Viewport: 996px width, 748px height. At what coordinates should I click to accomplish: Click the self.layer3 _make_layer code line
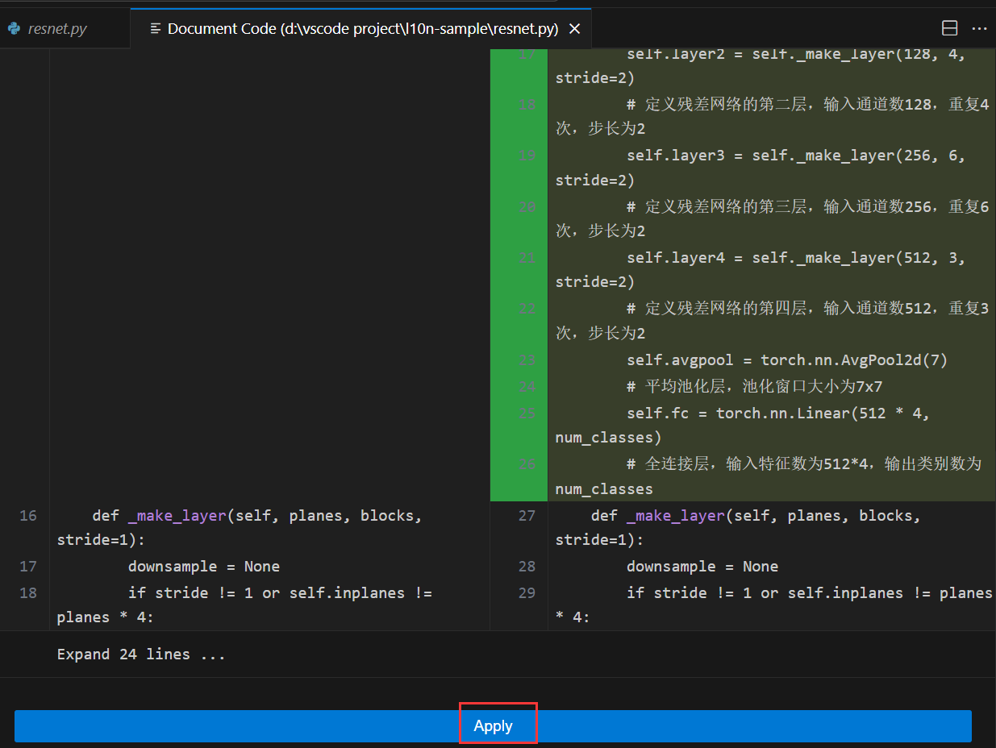(x=795, y=156)
